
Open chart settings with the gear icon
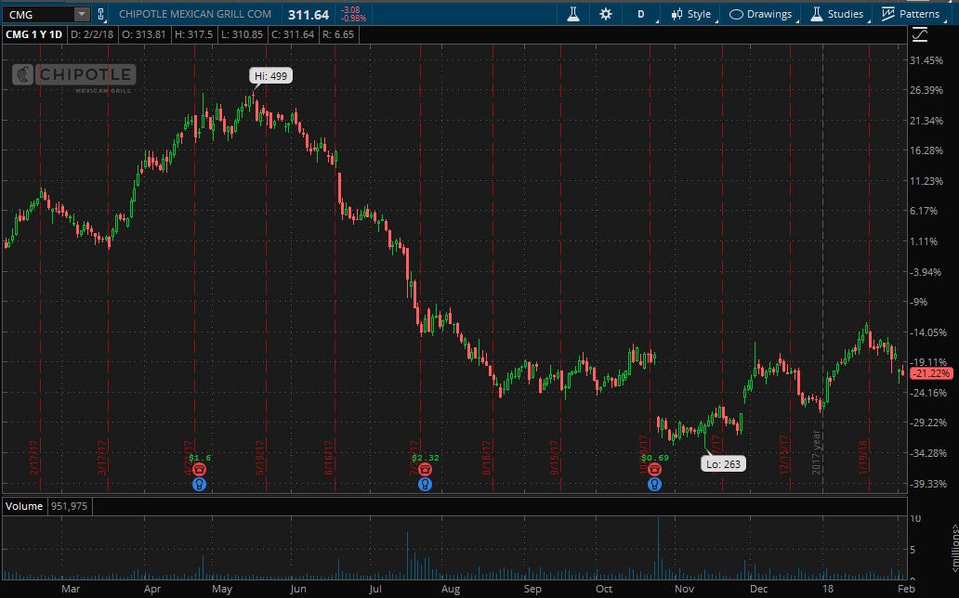click(x=606, y=14)
